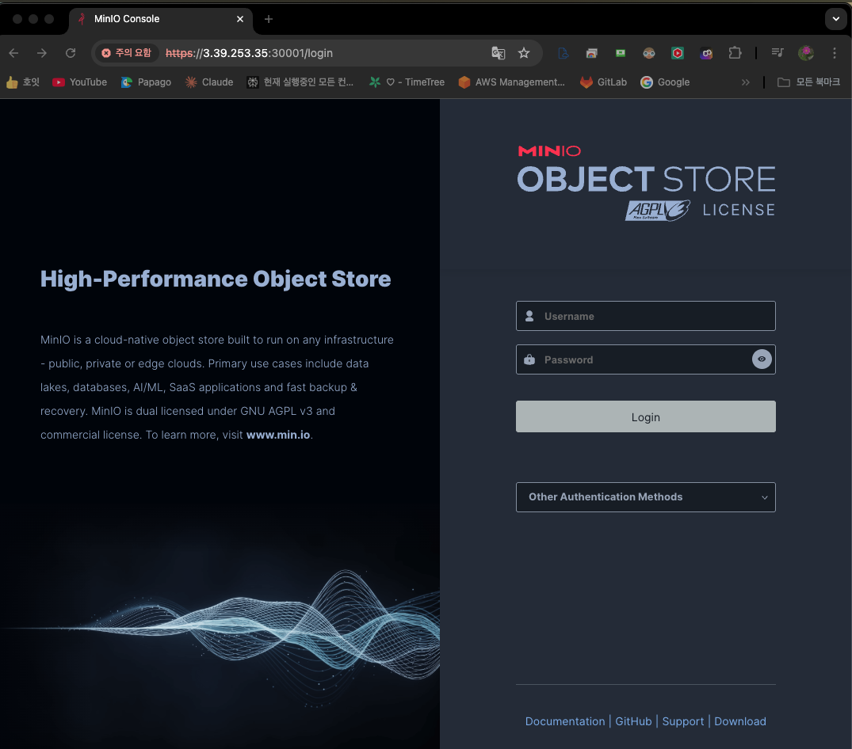Open the GitLab bookmark

[x=603, y=82]
